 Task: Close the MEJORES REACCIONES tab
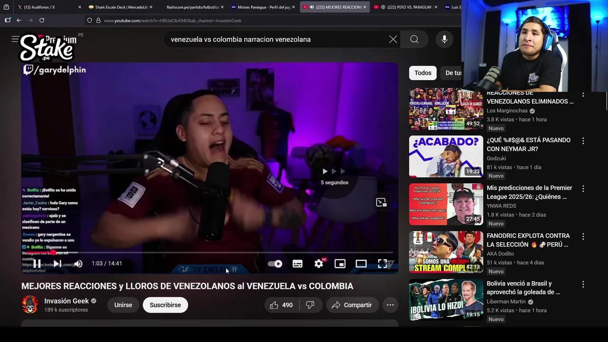click(365, 7)
